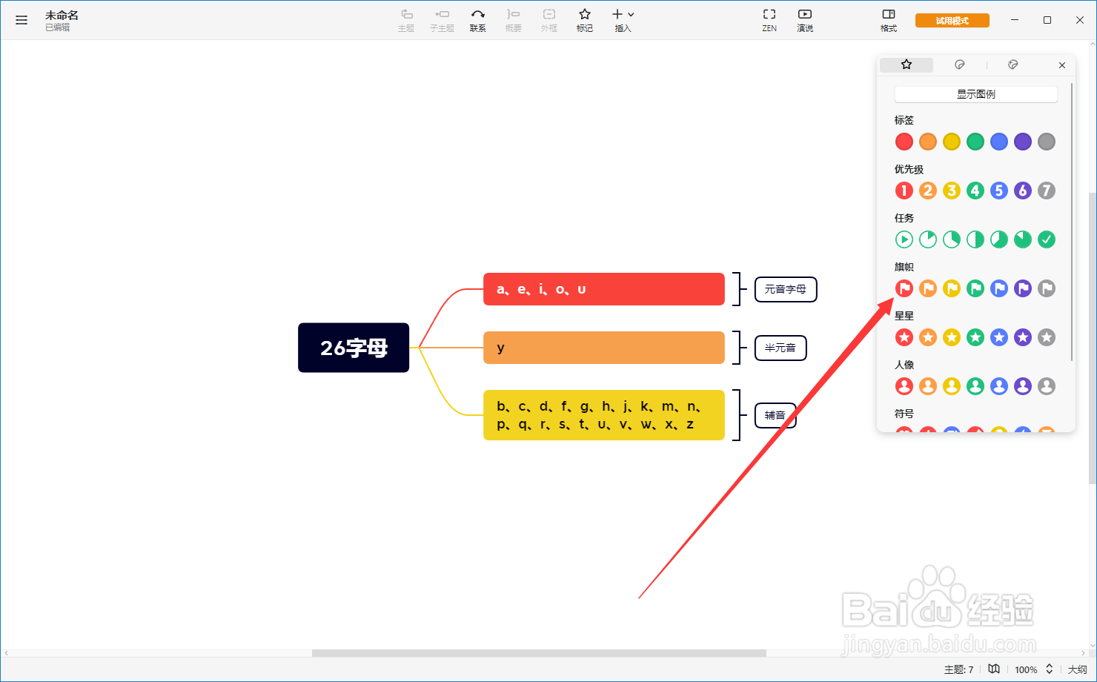Select the summary label 元音字母

click(x=786, y=289)
